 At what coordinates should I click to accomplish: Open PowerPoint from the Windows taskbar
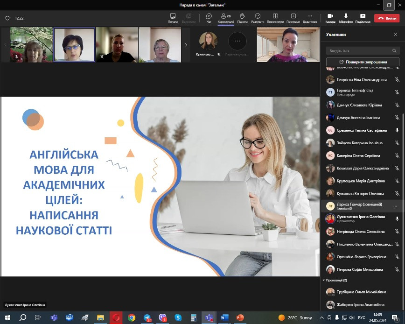(x=240, y=317)
